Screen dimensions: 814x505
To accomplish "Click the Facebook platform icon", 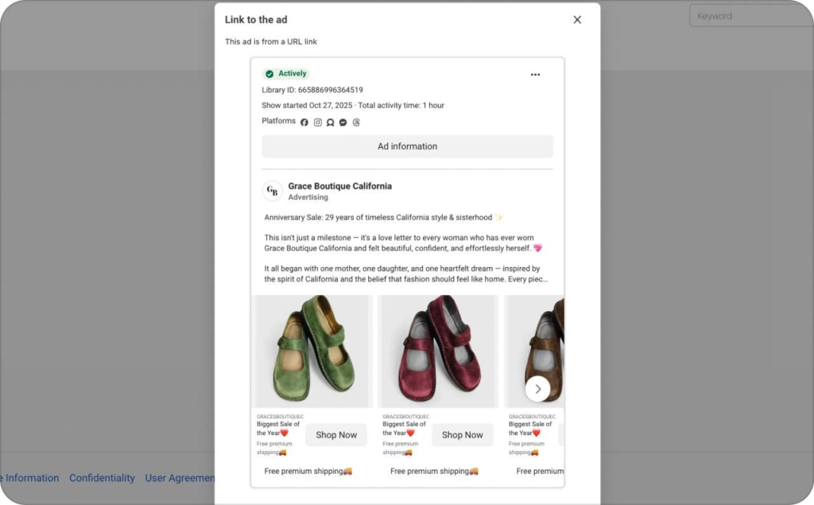I will pos(304,122).
